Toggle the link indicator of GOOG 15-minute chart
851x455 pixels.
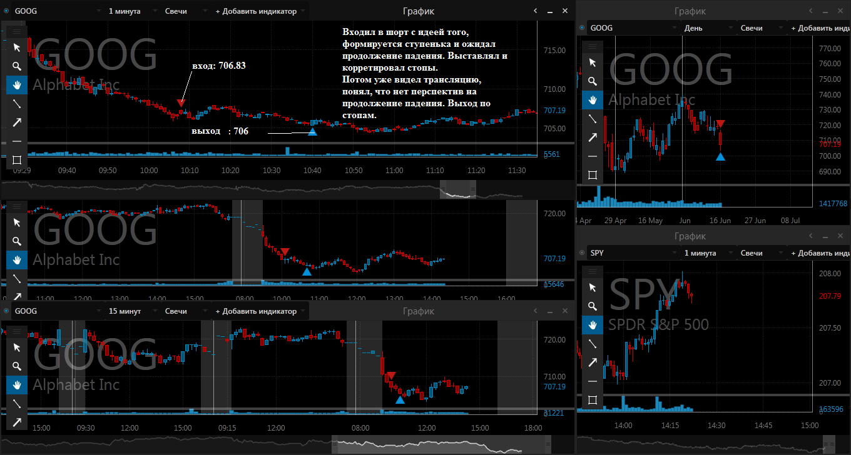(x=6, y=311)
